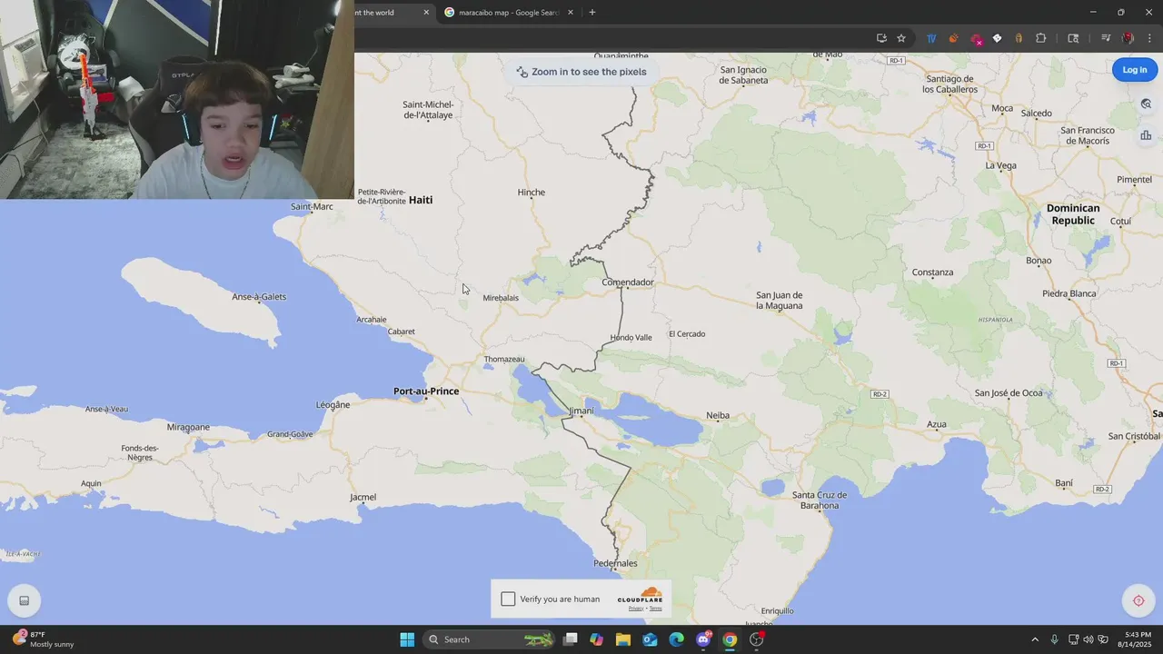Image resolution: width=1163 pixels, height=654 pixels.
Task: Click the Constanza town label
Action: point(933,272)
